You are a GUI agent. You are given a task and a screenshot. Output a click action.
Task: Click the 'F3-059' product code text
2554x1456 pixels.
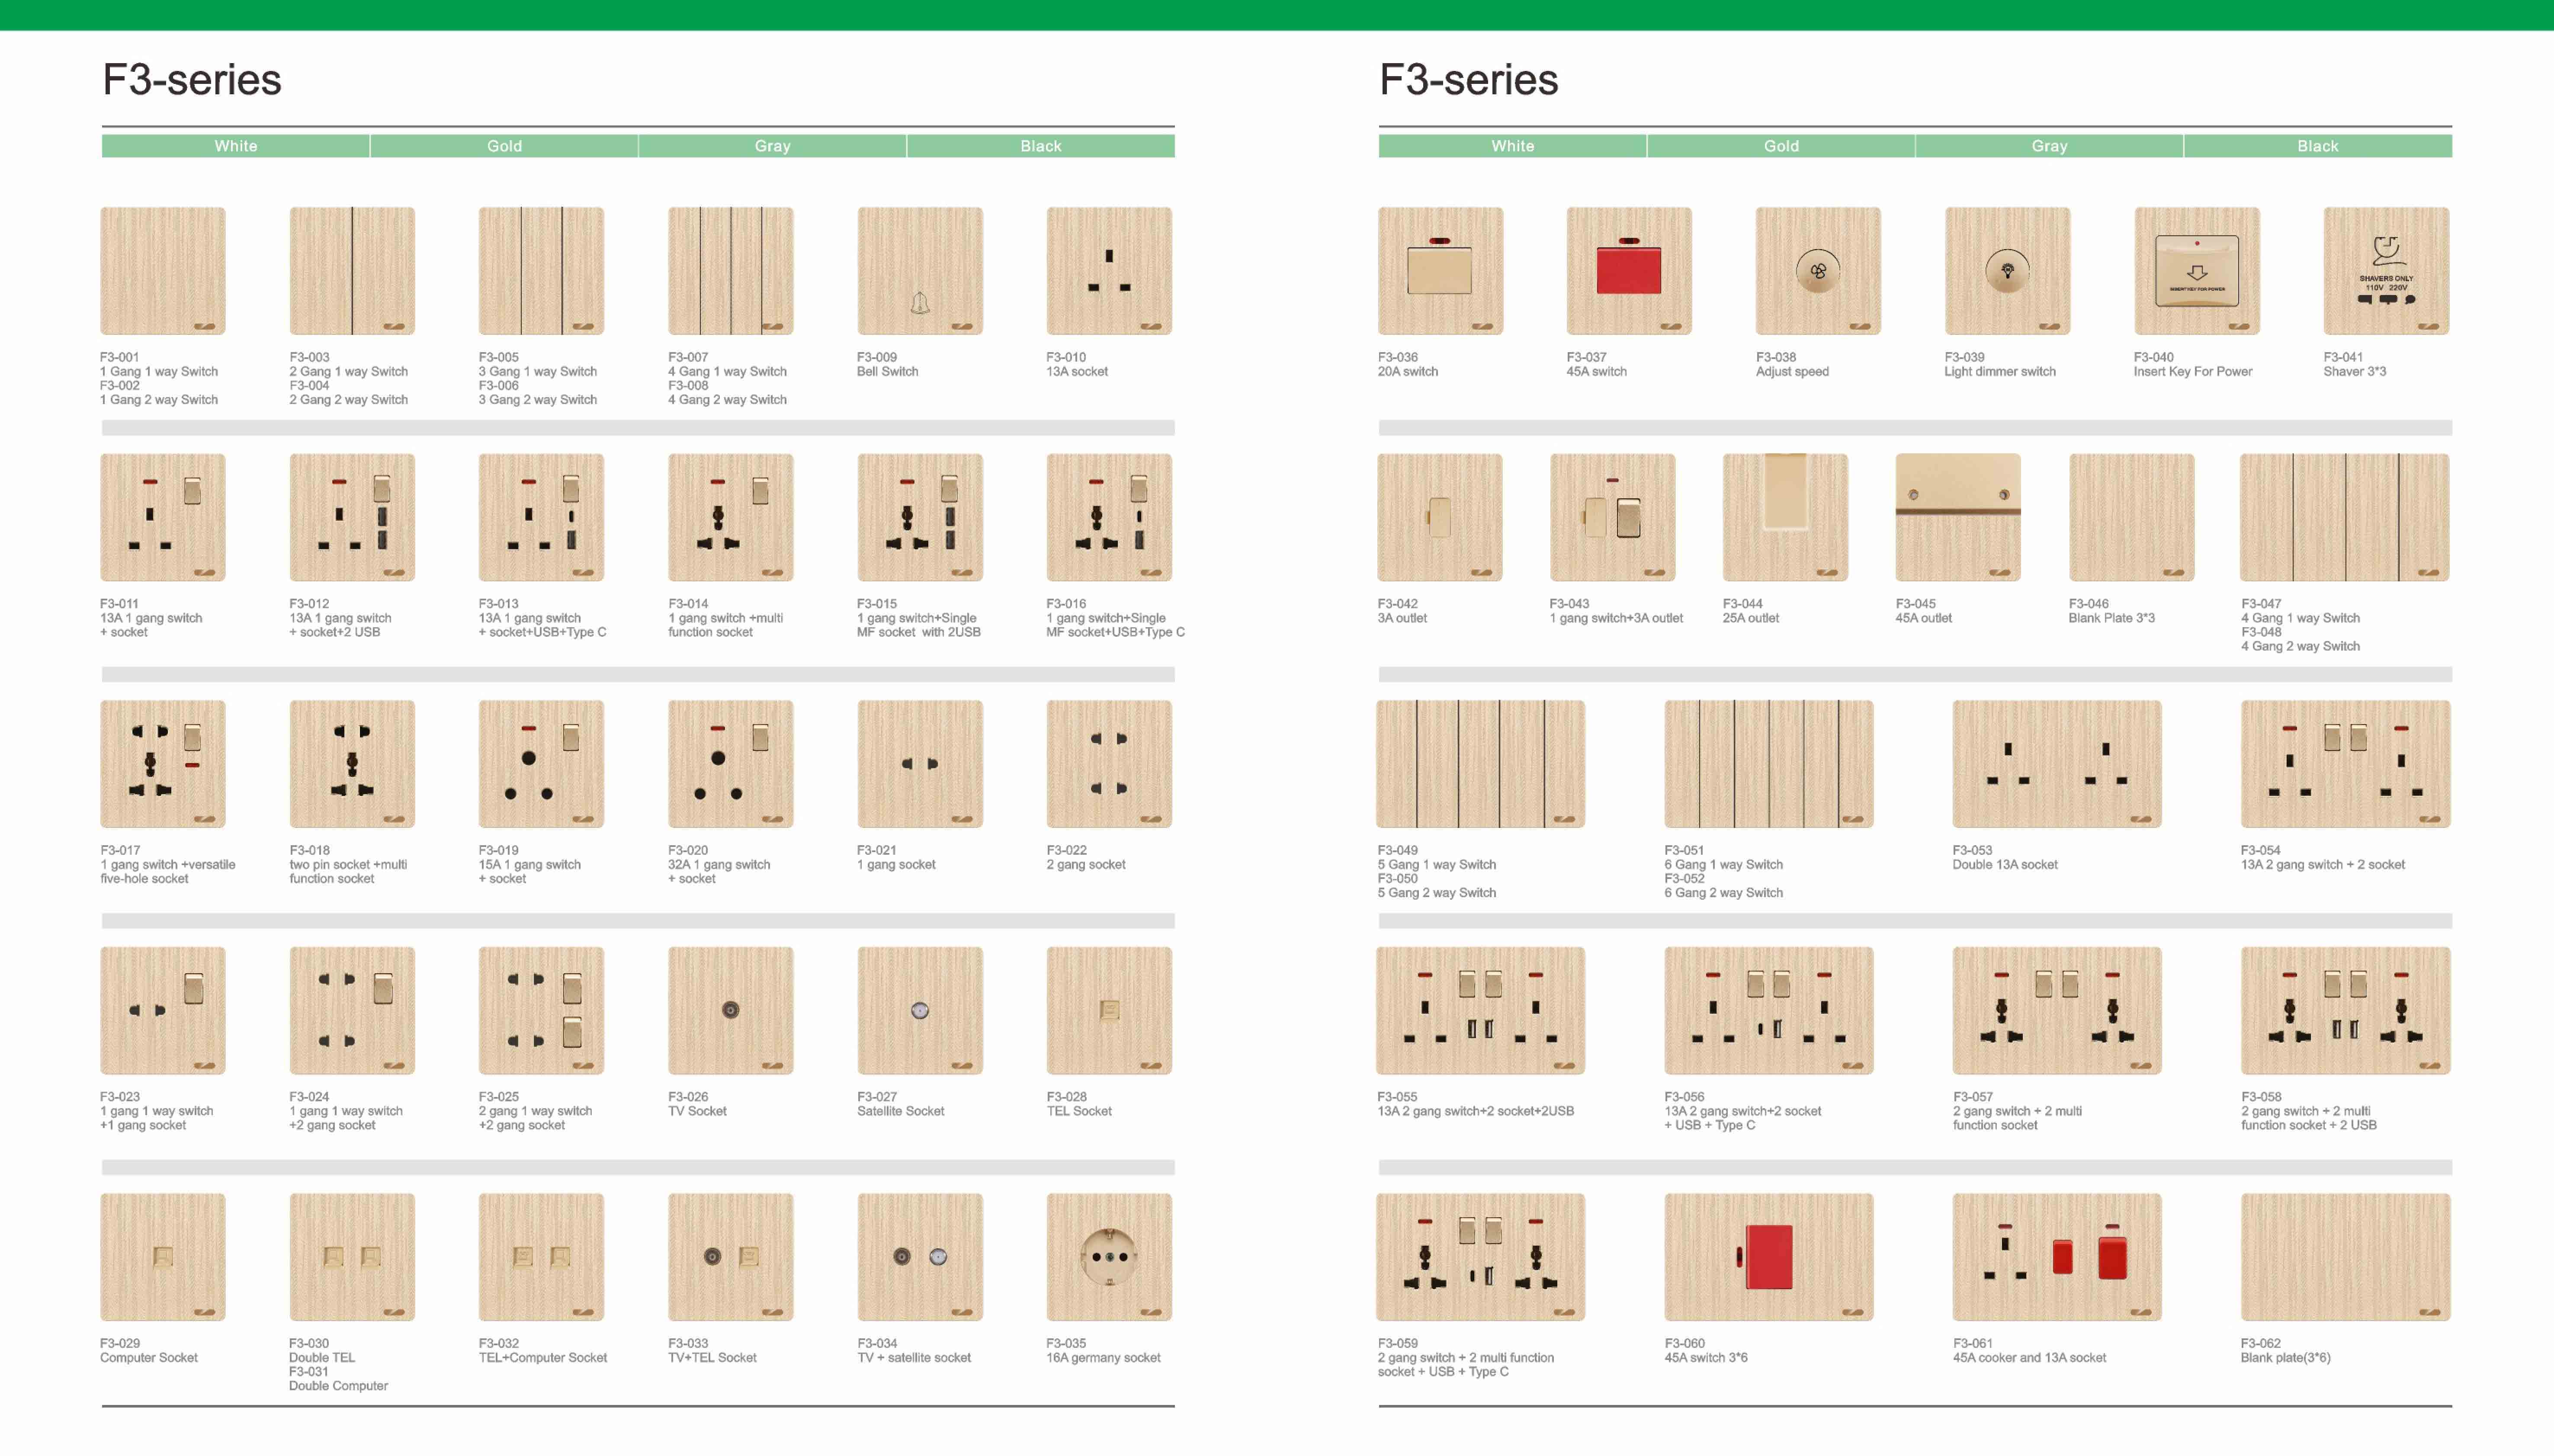click(x=1398, y=1344)
